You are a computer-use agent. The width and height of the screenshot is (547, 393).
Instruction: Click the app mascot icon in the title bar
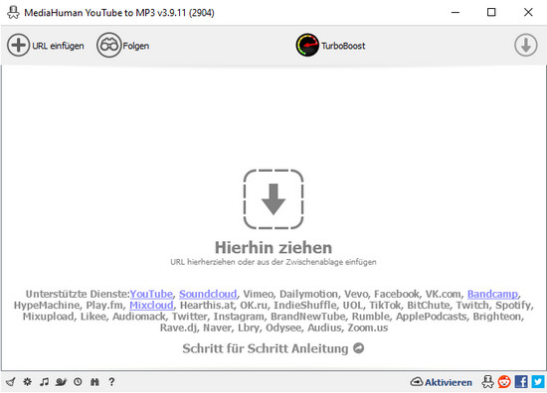pos(13,13)
